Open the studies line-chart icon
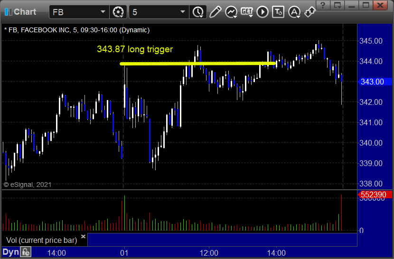Image resolution: width=394 pixels, height=259 pixels. point(231,12)
